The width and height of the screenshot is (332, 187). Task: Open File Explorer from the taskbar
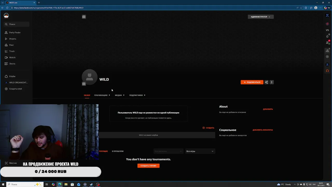[x=66, y=184]
